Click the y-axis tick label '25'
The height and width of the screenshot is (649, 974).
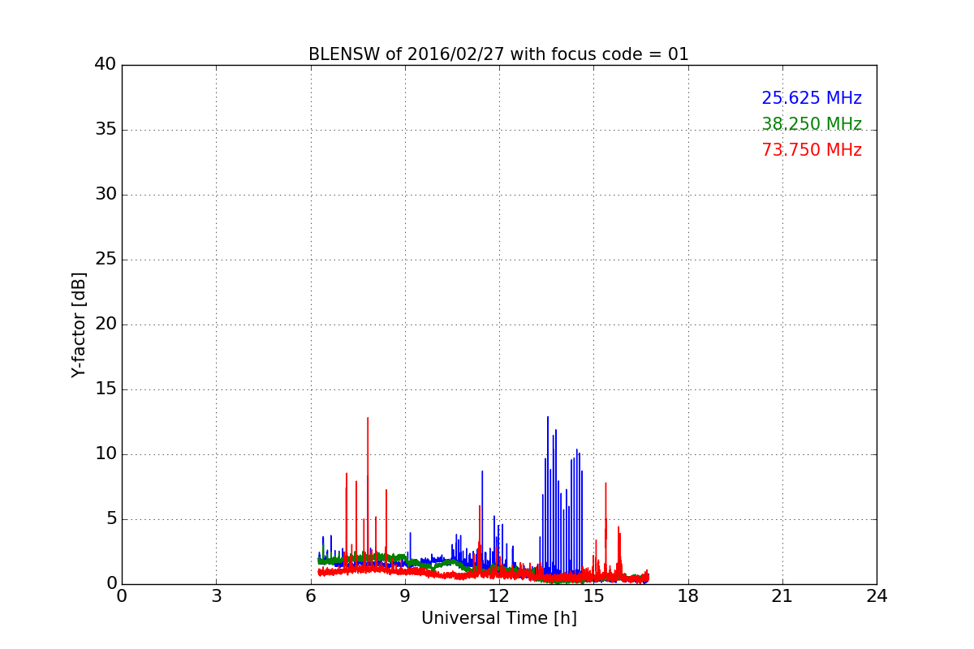pyautogui.click(x=106, y=260)
